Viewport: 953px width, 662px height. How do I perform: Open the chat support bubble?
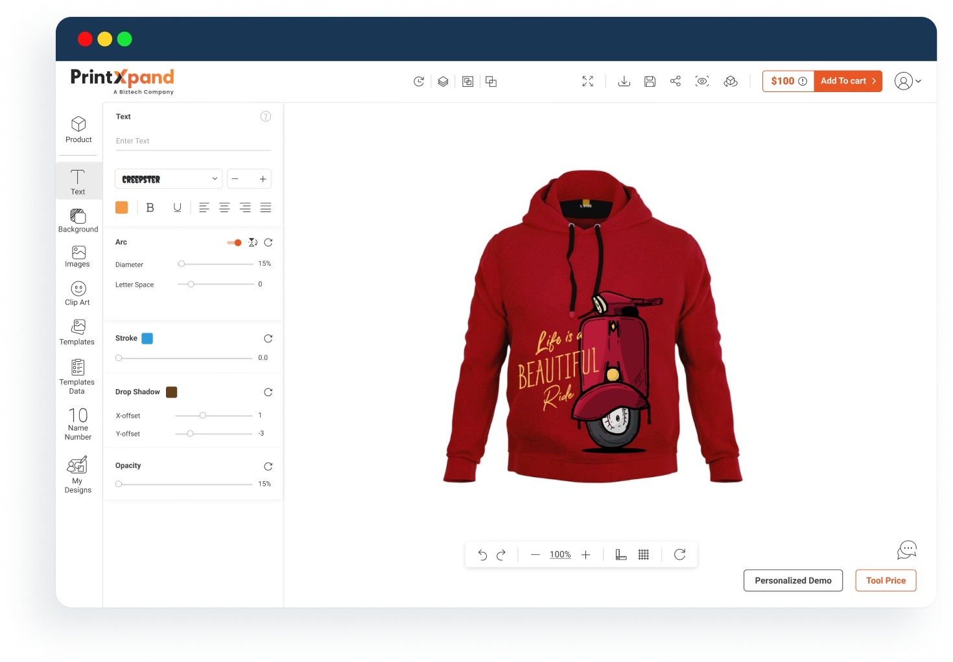[907, 550]
